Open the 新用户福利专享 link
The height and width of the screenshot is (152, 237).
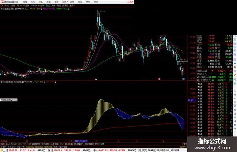(60, 147)
